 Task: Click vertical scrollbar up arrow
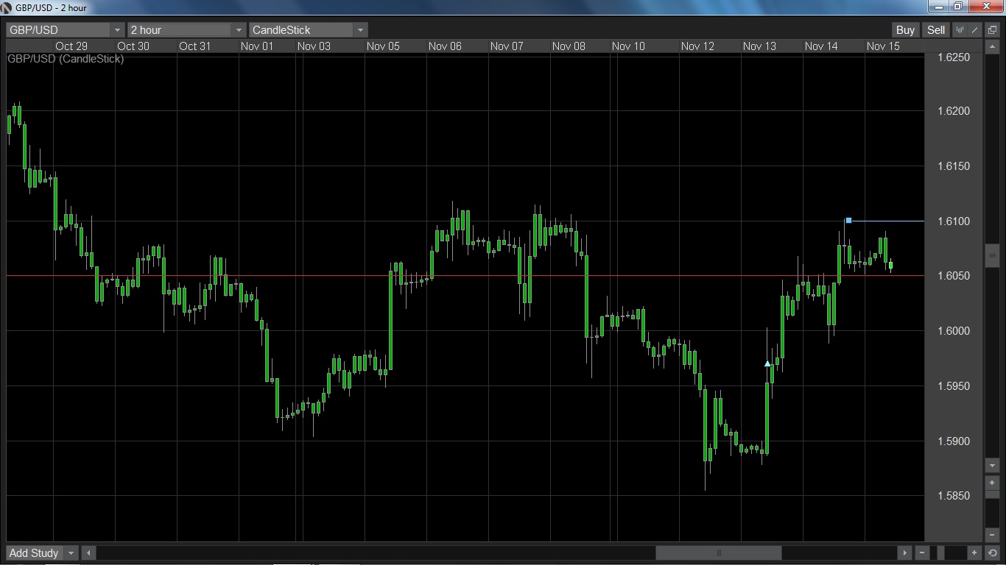pos(992,46)
